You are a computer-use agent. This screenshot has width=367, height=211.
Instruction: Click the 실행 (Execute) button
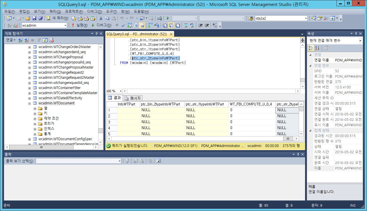(x=79, y=25)
